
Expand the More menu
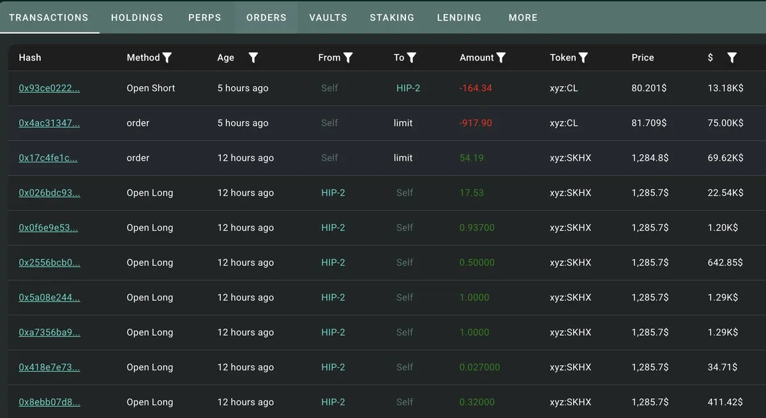523,17
